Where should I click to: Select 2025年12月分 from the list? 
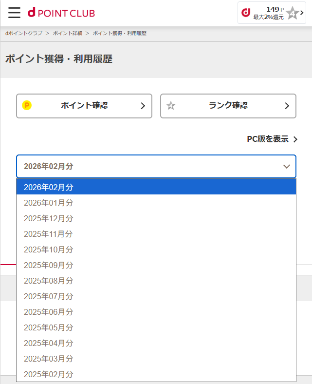coord(49,218)
